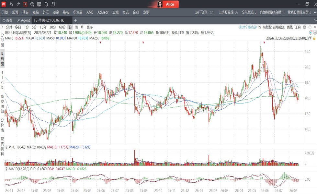
Task: Open the 更多 period options
Action: (90, 27)
